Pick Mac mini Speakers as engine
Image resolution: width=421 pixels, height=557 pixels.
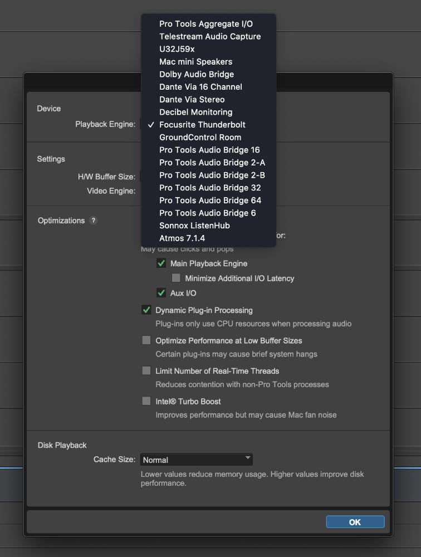[x=208, y=62]
